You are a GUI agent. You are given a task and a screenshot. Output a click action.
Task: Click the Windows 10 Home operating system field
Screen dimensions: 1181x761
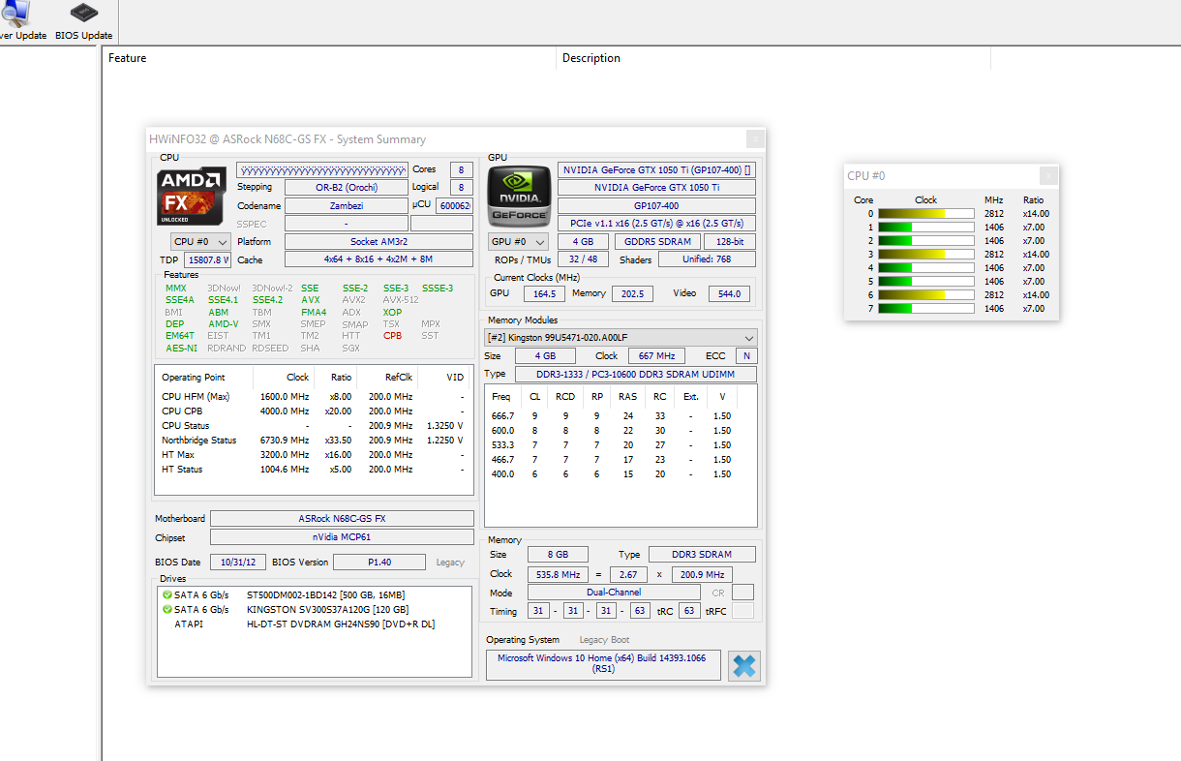[603, 664]
